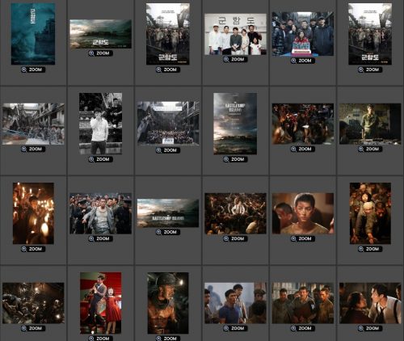Open the clarinet player and girl in red dress still
This screenshot has height=341, width=404.
100,303
